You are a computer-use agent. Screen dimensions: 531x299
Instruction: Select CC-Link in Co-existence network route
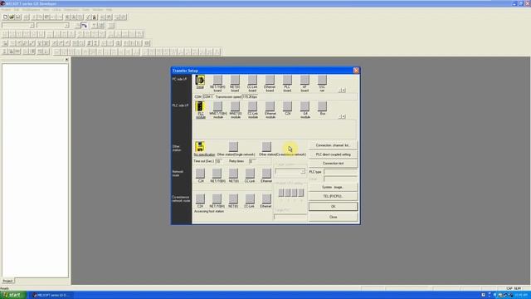(250, 199)
